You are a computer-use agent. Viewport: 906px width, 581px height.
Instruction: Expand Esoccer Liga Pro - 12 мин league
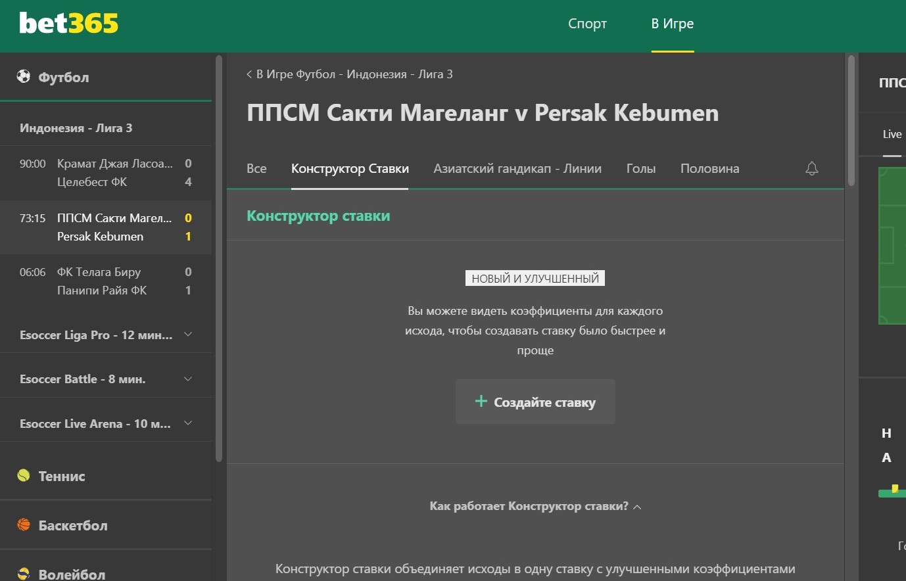(106, 335)
